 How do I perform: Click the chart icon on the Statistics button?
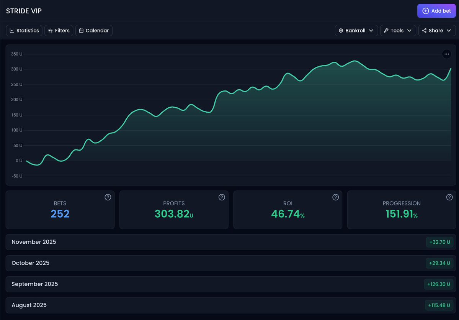pyautogui.click(x=12, y=30)
